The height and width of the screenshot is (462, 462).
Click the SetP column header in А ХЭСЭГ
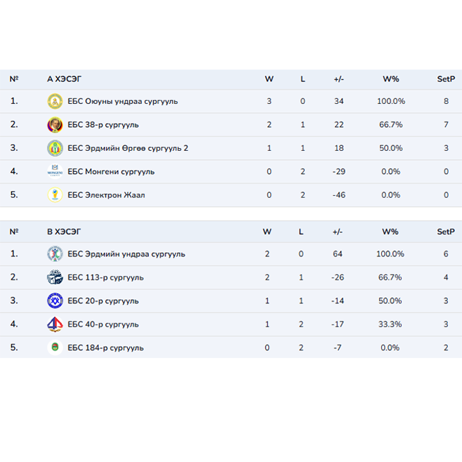pyautogui.click(x=446, y=79)
